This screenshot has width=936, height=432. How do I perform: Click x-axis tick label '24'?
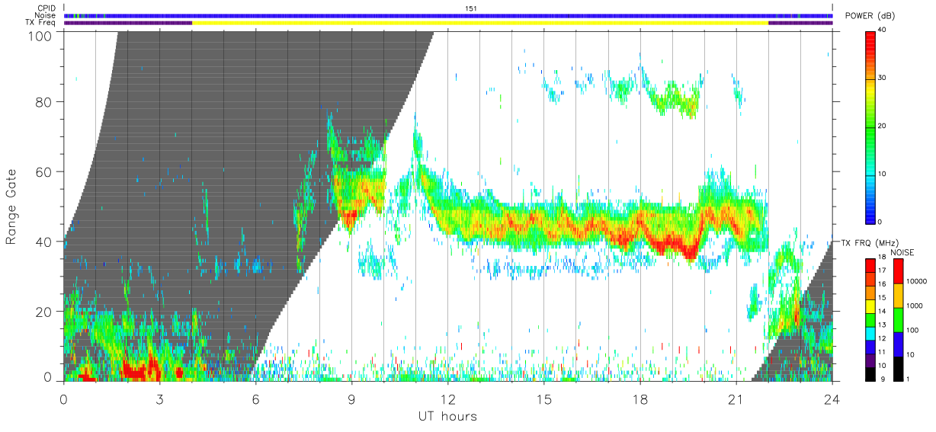click(832, 399)
